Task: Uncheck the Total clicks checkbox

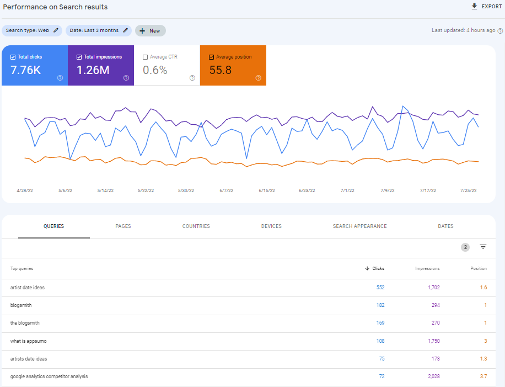Action: point(13,57)
